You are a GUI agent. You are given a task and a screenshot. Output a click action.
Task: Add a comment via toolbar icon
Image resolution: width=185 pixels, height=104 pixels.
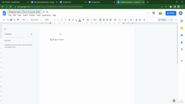pos(91,20)
